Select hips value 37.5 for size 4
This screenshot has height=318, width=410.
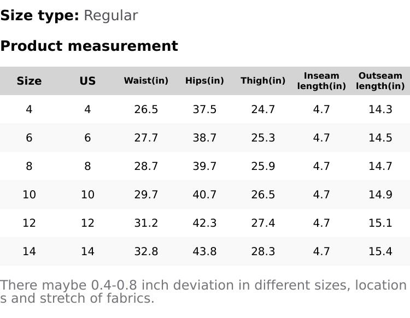coord(204,109)
